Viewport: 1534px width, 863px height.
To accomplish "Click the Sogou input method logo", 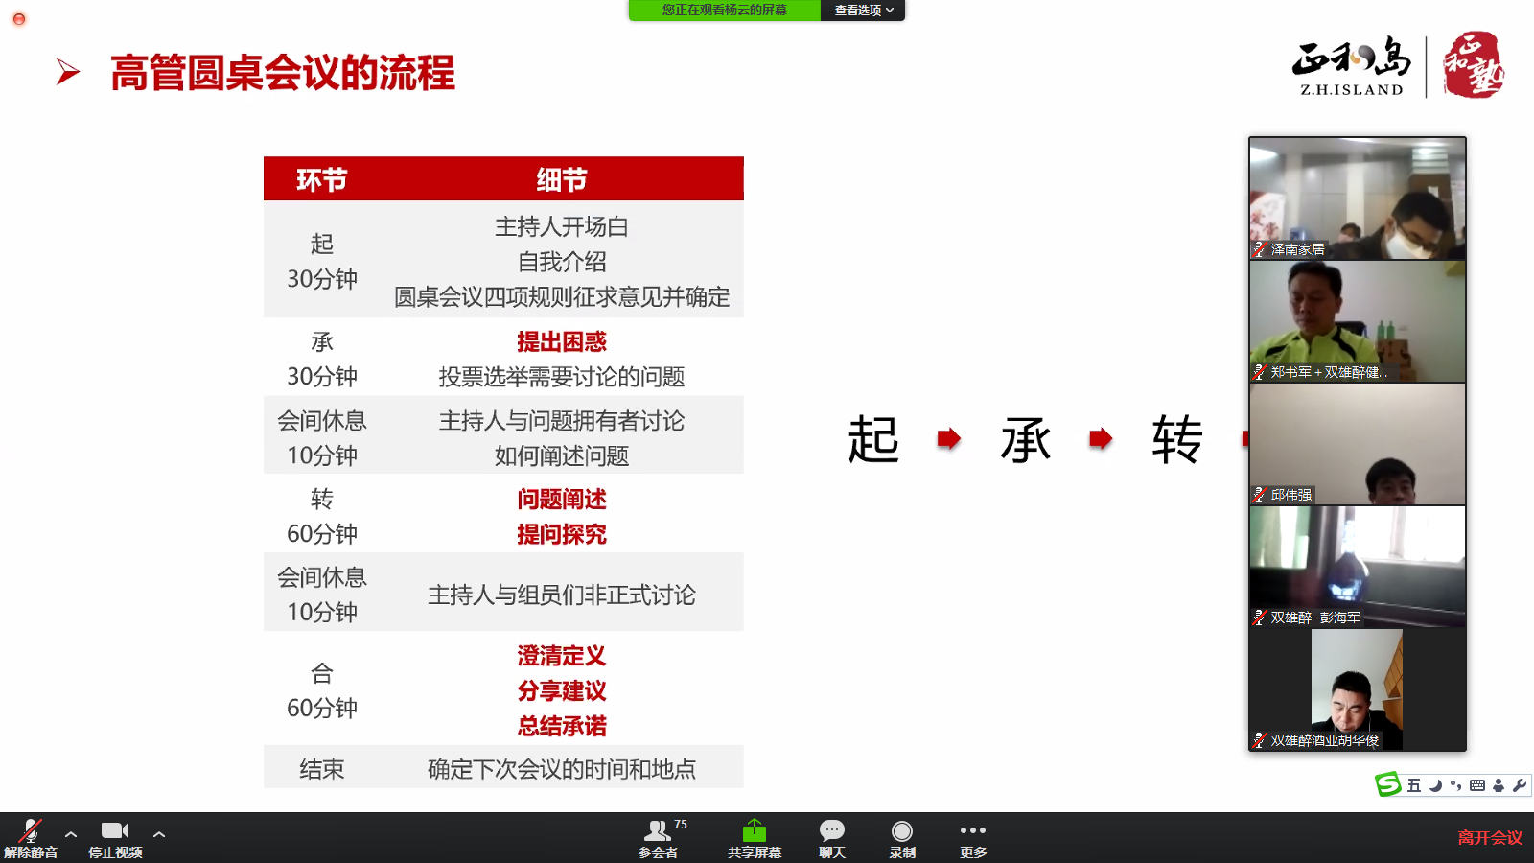I will 1388,784.
